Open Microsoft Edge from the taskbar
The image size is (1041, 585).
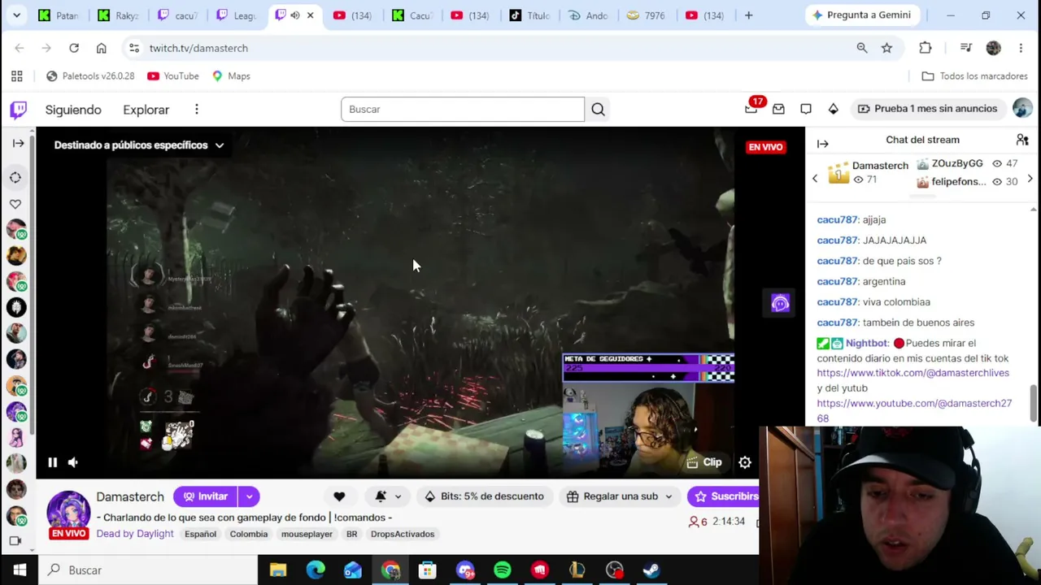pyautogui.click(x=316, y=570)
